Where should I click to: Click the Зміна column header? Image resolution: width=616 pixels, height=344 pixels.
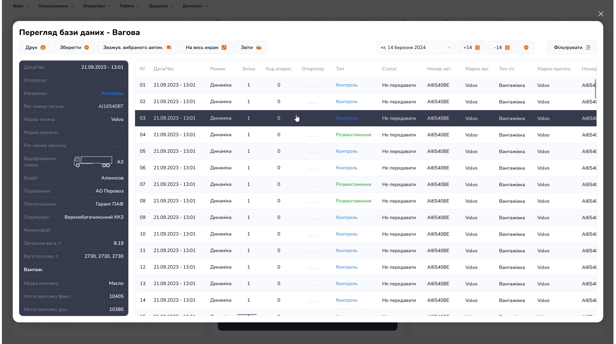click(x=248, y=69)
